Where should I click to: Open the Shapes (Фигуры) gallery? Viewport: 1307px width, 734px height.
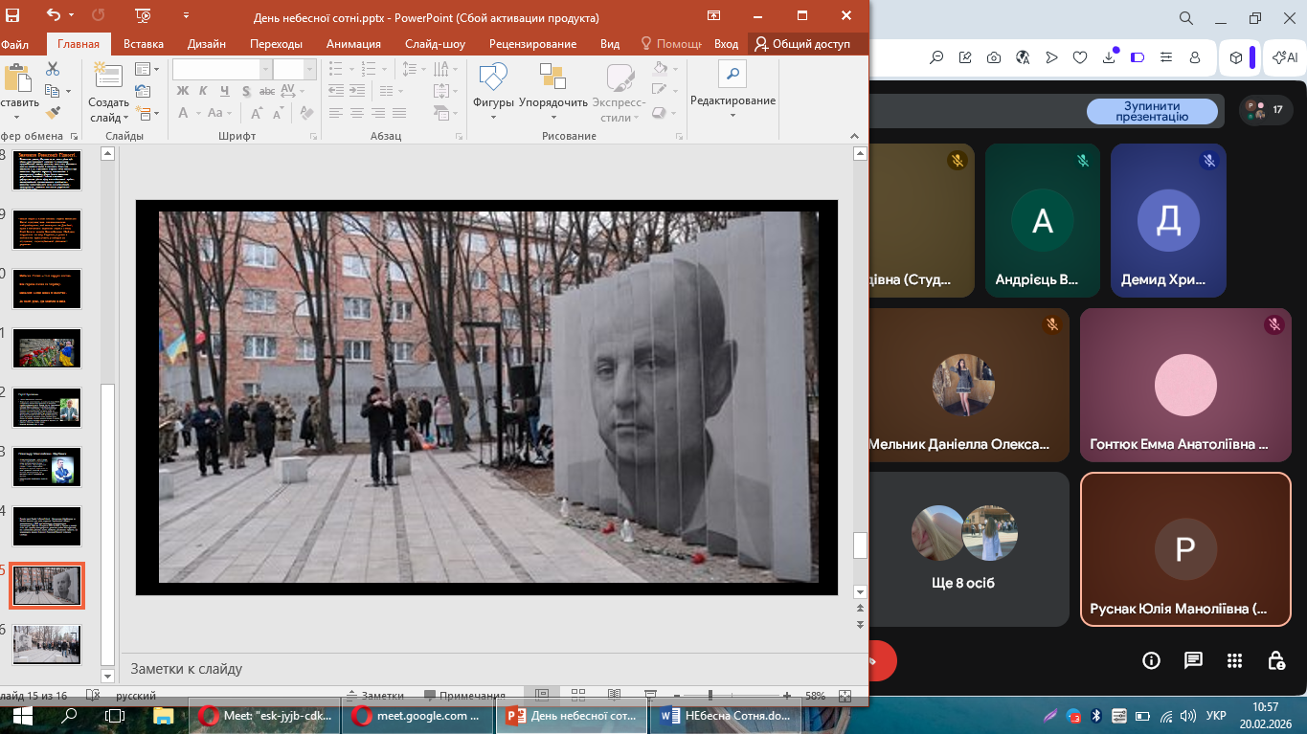pyautogui.click(x=493, y=91)
